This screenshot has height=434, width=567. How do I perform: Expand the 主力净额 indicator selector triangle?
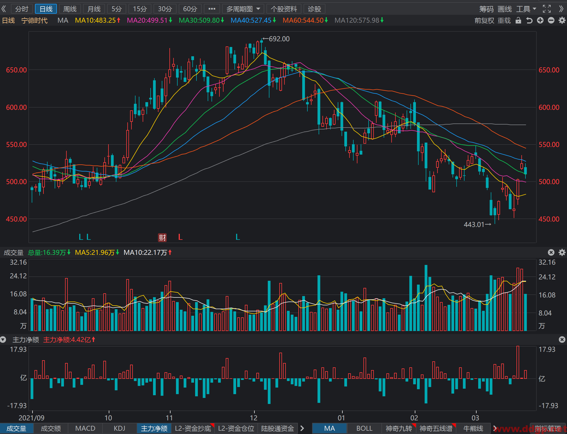click(x=3, y=339)
